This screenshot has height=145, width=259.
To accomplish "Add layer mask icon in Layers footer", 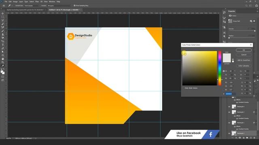I will click(x=240, y=138).
